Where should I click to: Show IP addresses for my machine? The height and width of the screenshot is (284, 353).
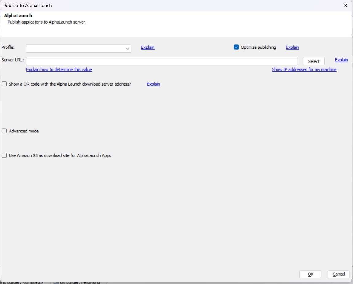304,69
